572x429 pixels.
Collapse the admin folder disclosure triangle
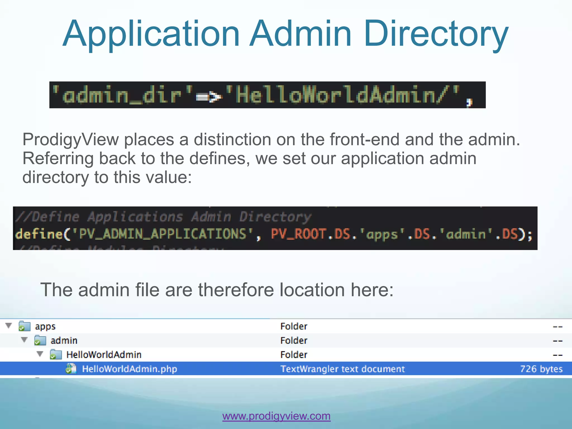25,340
